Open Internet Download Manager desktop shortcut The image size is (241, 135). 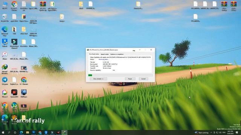[5, 69]
